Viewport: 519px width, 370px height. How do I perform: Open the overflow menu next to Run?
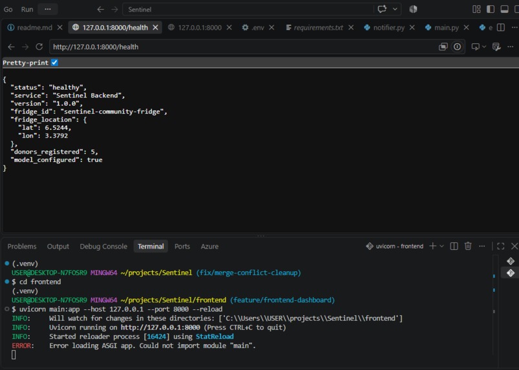[x=48, y=9]
